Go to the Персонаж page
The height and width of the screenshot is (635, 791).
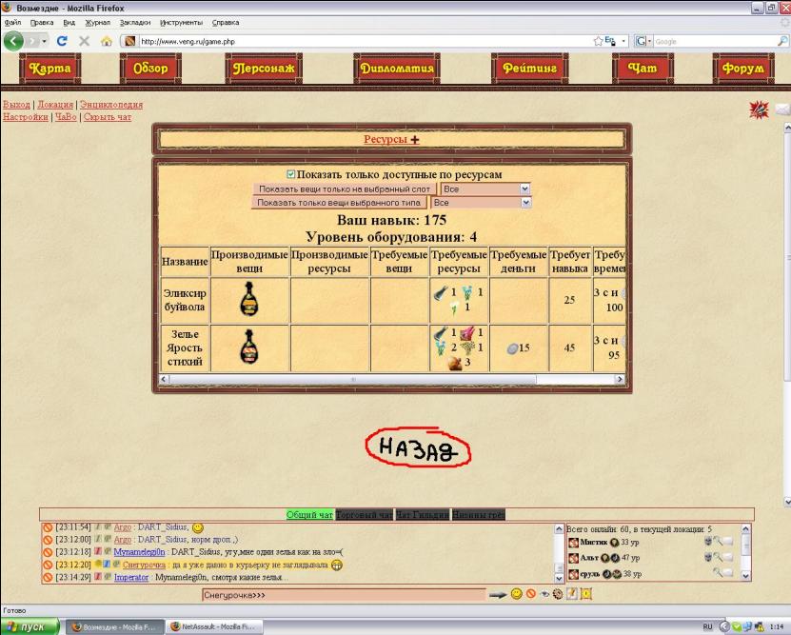[264, 69]
